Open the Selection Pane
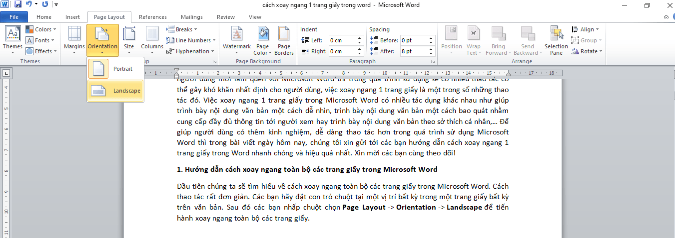 (556, 40)
